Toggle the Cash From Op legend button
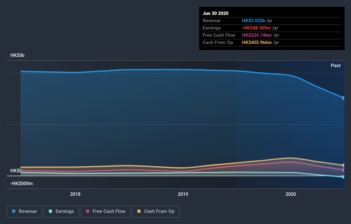This screenshot has width=351, height=224. coord(156,212)
